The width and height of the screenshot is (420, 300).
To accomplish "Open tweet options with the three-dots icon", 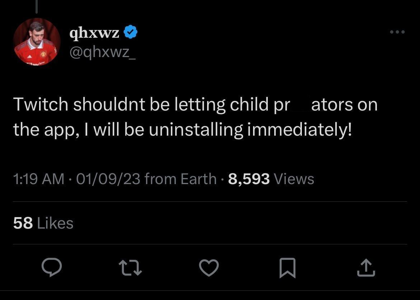I will point(396,32).
